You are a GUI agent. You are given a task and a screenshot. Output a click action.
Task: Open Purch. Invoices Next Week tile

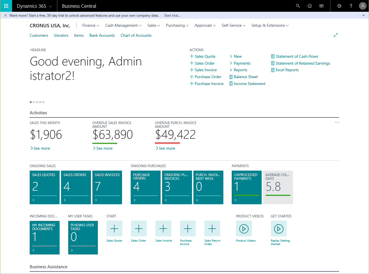point(208,187)
